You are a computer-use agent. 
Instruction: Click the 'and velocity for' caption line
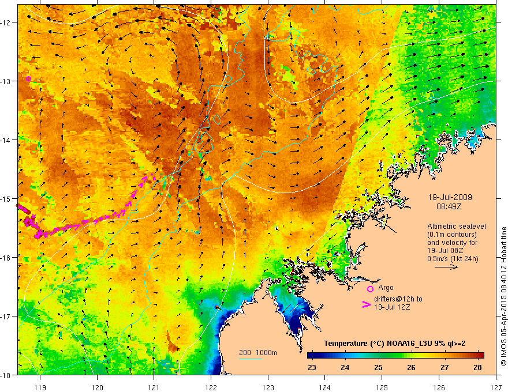[452, 243]
